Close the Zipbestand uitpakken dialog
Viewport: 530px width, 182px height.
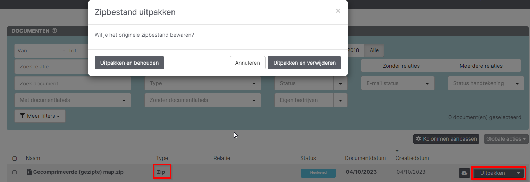338,11
